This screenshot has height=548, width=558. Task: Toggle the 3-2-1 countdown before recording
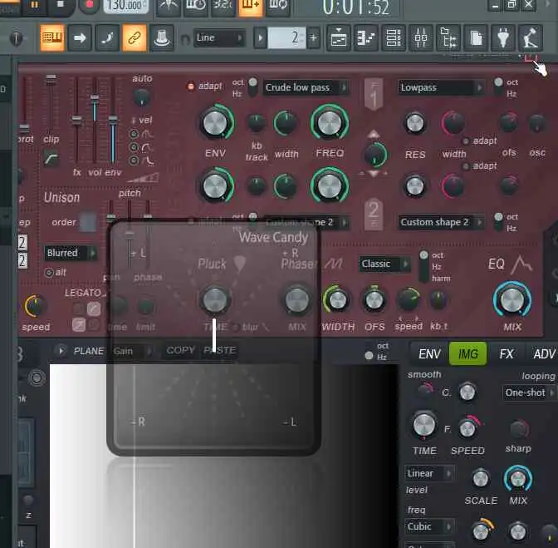tap(223, 6)
